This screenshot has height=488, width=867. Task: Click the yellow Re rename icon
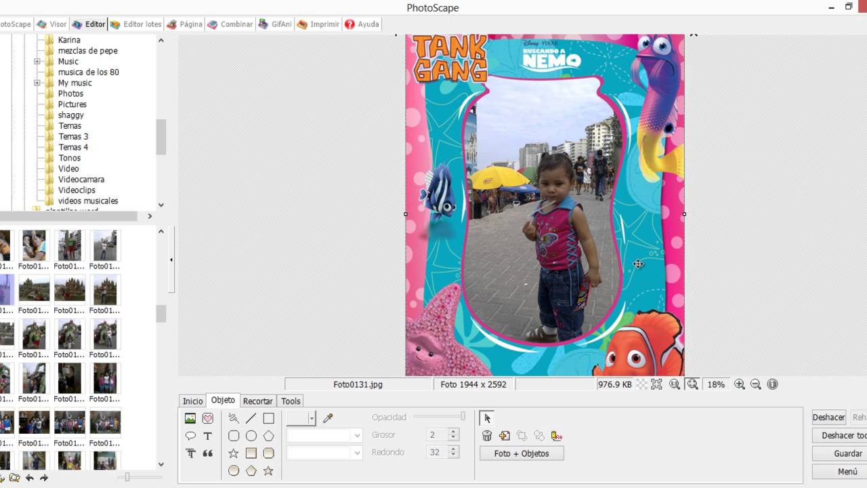pos(557,436)
